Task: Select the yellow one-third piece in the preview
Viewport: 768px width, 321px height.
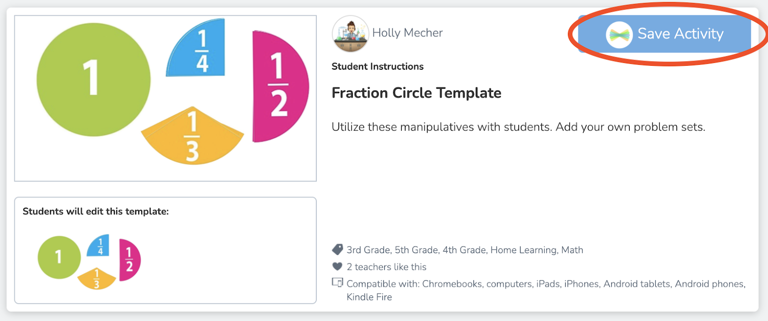Action: point(192,137)
